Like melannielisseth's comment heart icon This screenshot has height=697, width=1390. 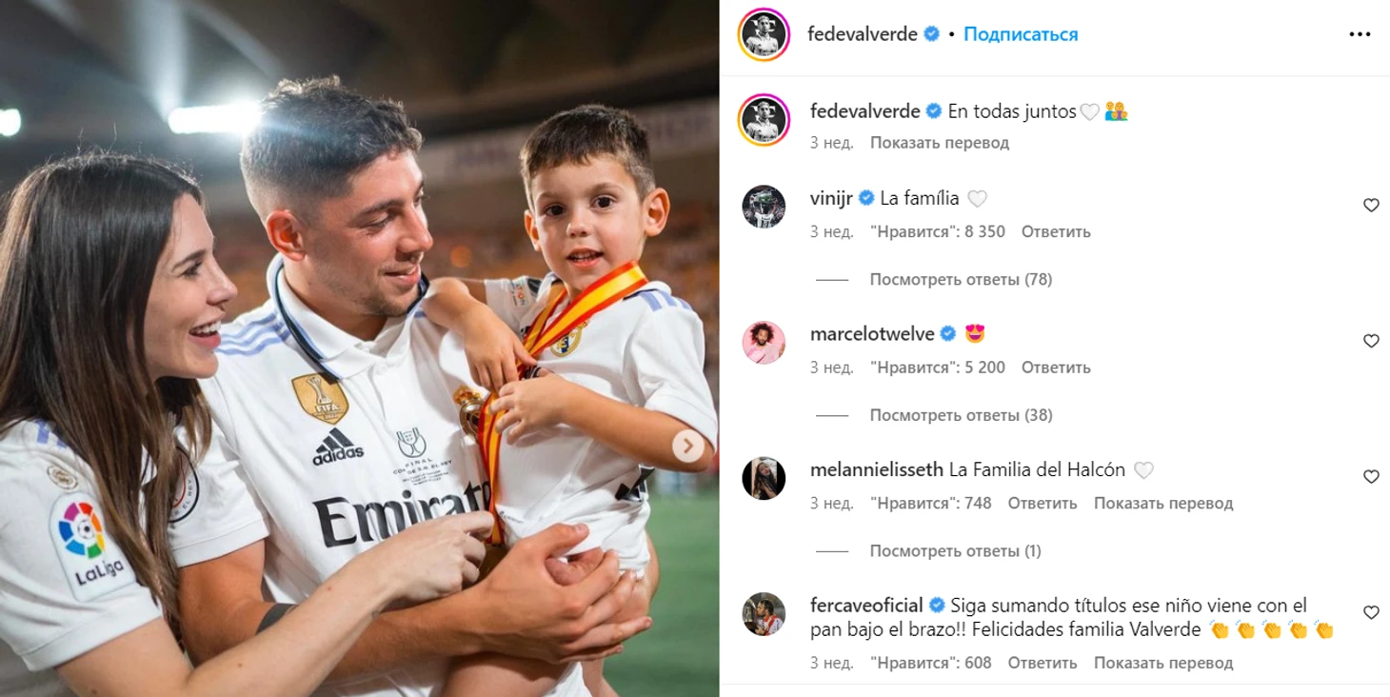1371,476
